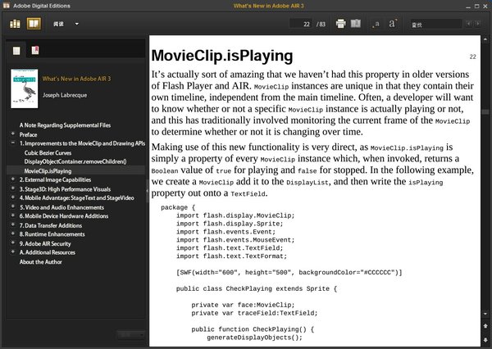This screenshot has height=349, width=492.
Task: Switch to Library view icon
Action: 16,24
